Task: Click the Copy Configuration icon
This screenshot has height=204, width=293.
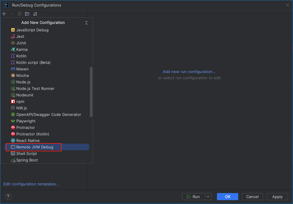Action: (20, 14)
